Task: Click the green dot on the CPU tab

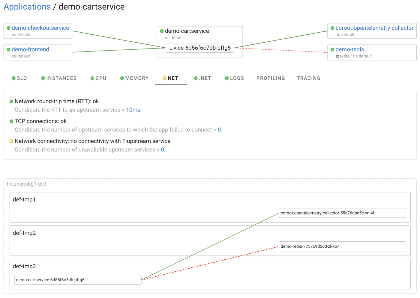Action: tap(92, 78)
